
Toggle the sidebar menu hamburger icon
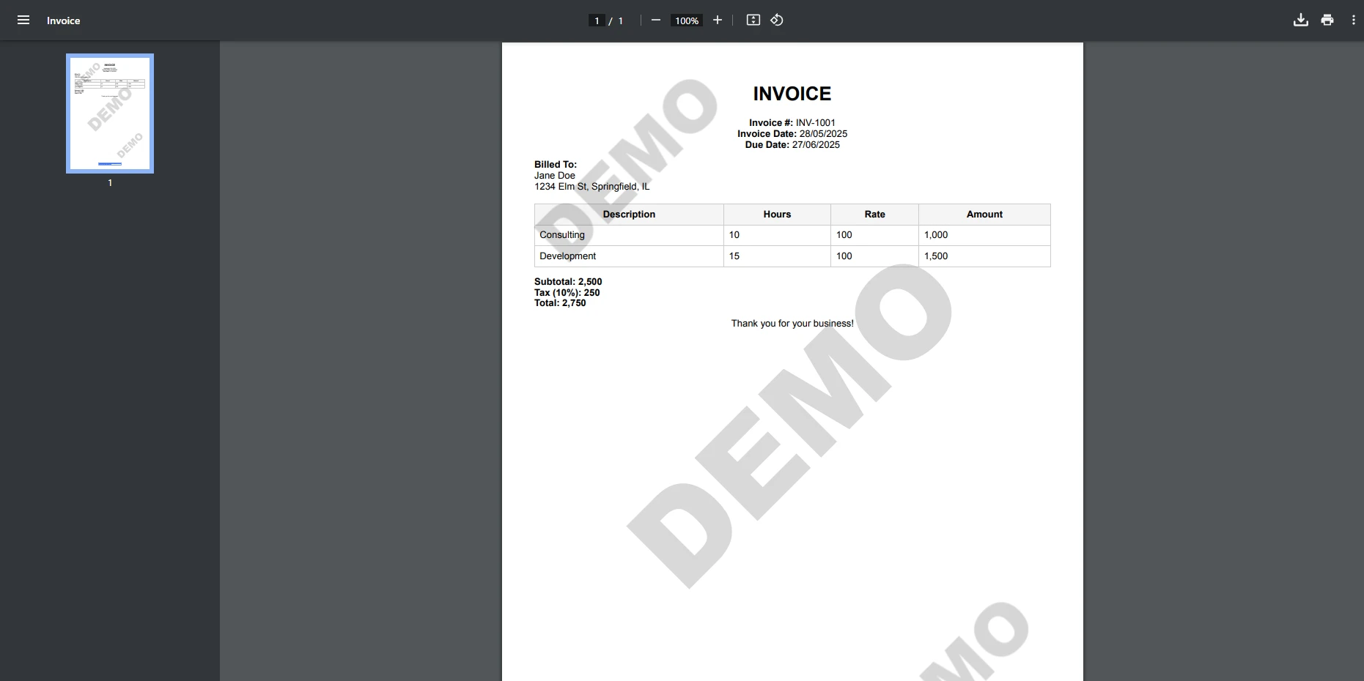(23, 21)
